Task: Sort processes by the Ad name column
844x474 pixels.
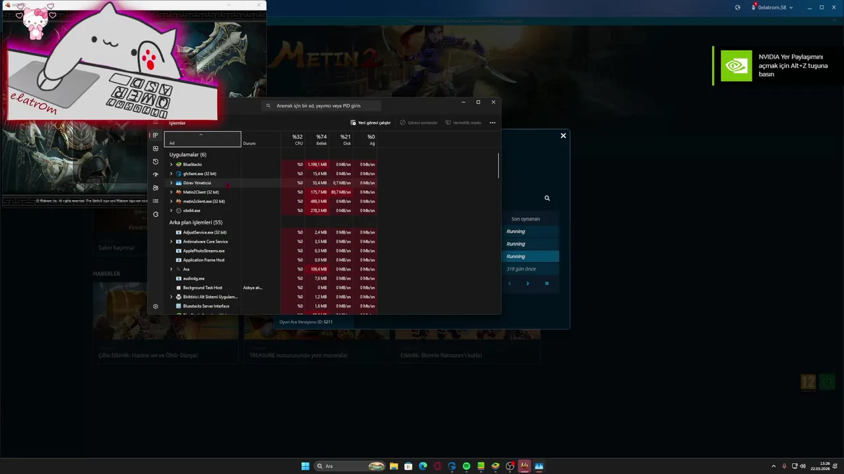Action: [202, 139]
